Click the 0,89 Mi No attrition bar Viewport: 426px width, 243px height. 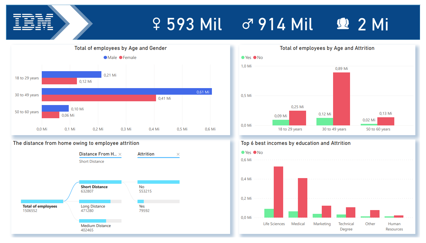[x=342, y=99]
